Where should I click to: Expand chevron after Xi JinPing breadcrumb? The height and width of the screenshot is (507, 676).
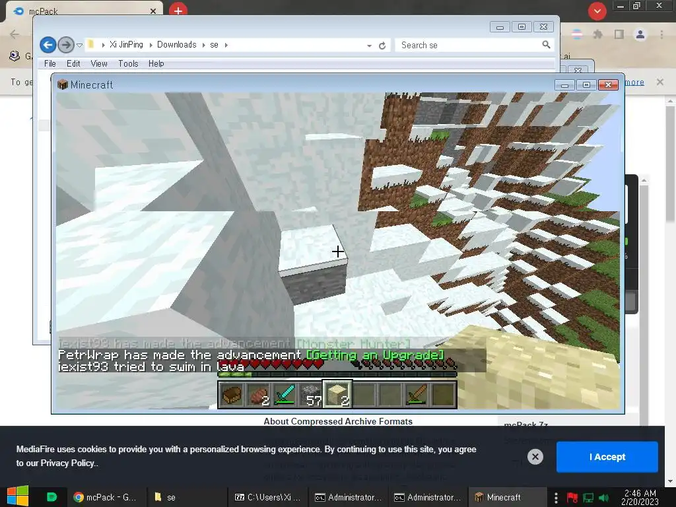tap(151, 45)
